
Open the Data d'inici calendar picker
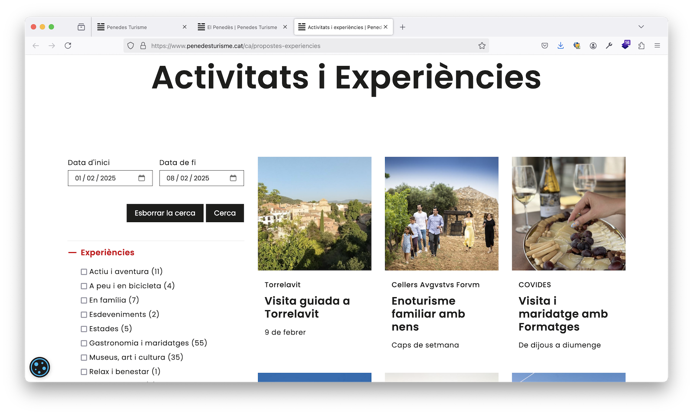[x=142, y=178]
